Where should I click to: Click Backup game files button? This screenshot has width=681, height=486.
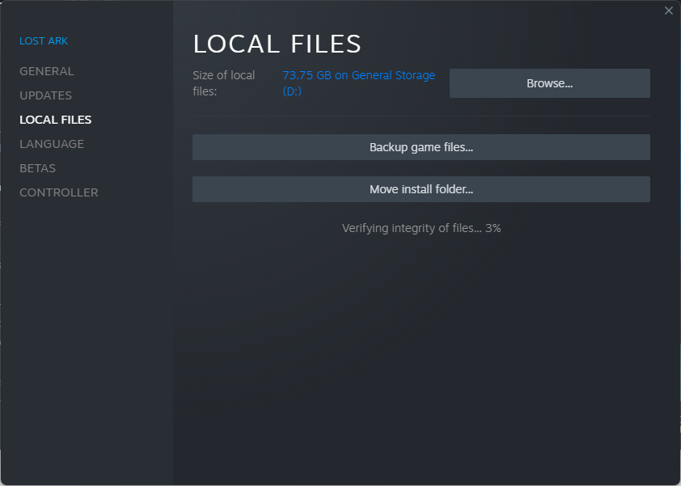pyautogui.click(x=421, y=147)
